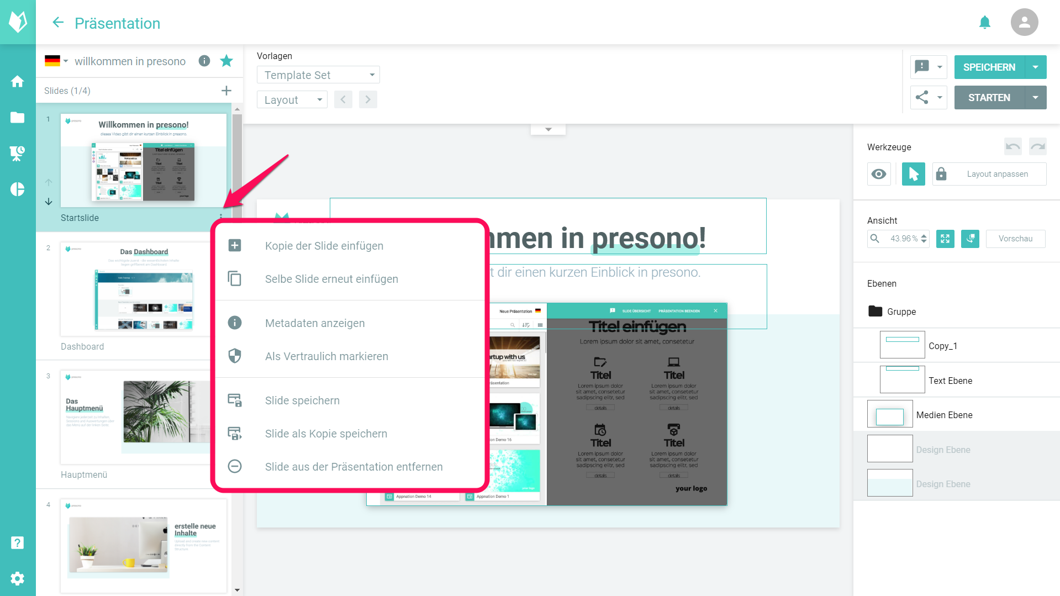1060x596 pixels.
Task: Click the SPEICHERN button
Action: point(989,67)
